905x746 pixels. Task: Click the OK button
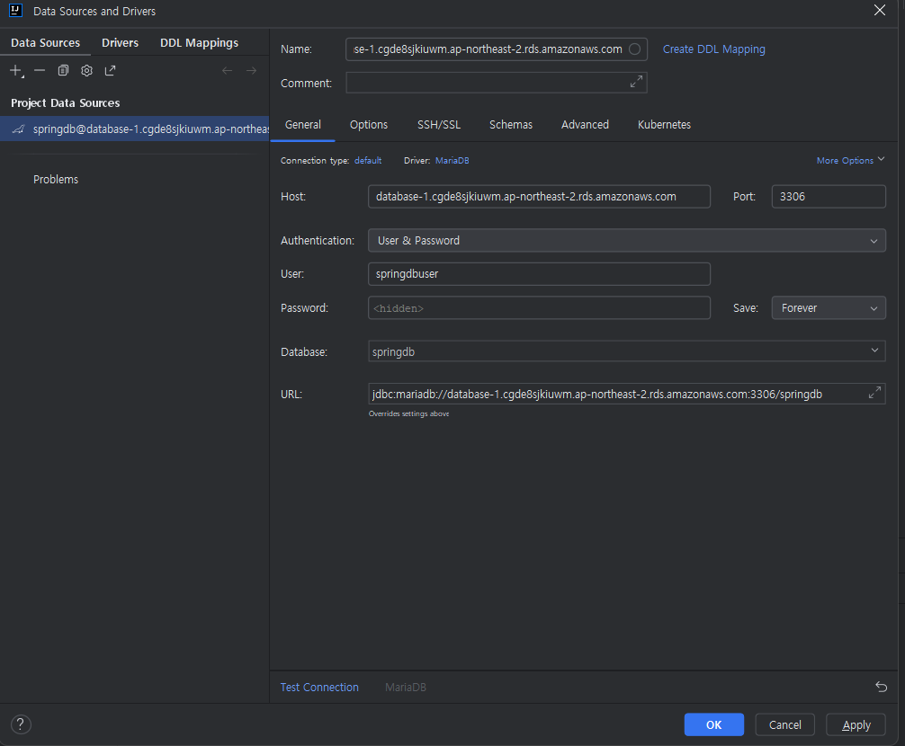714,724
